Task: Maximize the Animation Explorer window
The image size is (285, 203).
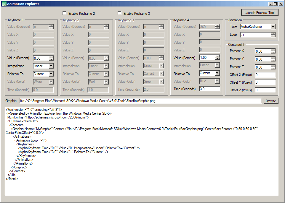Action: 275,4
